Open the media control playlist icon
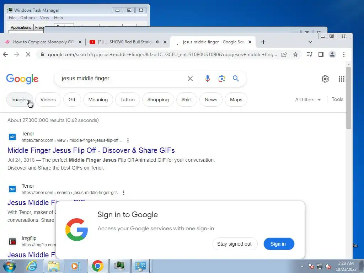The height and width of the screenshot is (273, 364). (x=310, y=54)
